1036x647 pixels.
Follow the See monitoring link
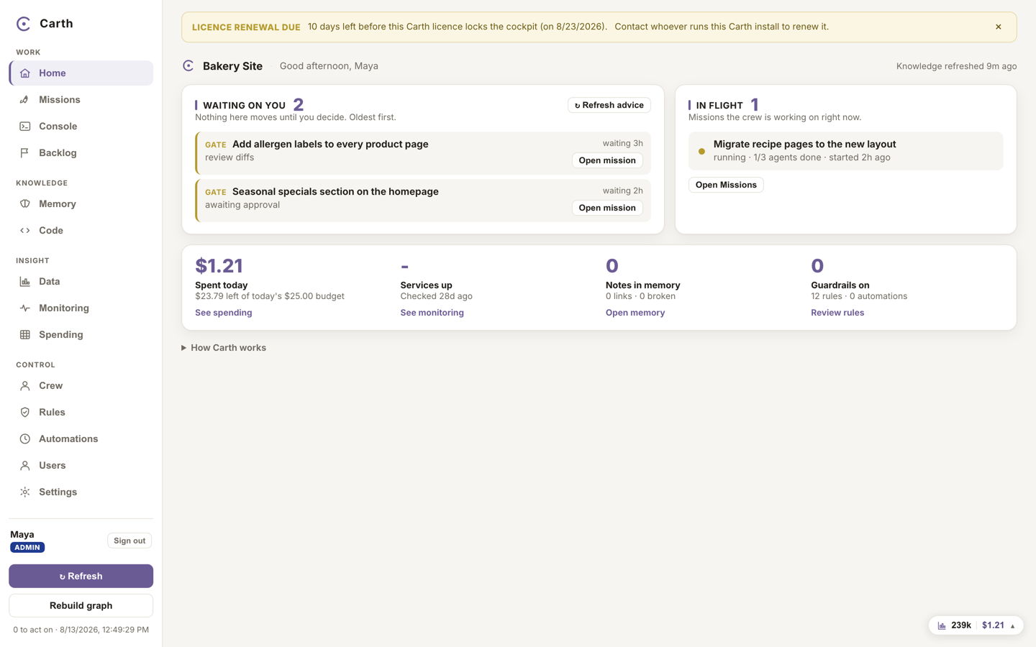tap(432, 313)
